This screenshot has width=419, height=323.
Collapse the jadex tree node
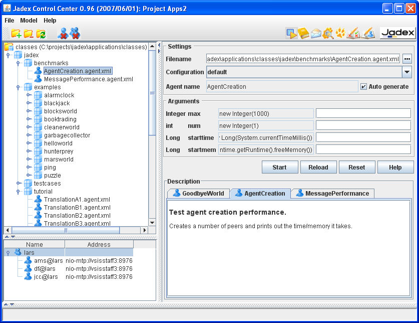tap(8, 55)
